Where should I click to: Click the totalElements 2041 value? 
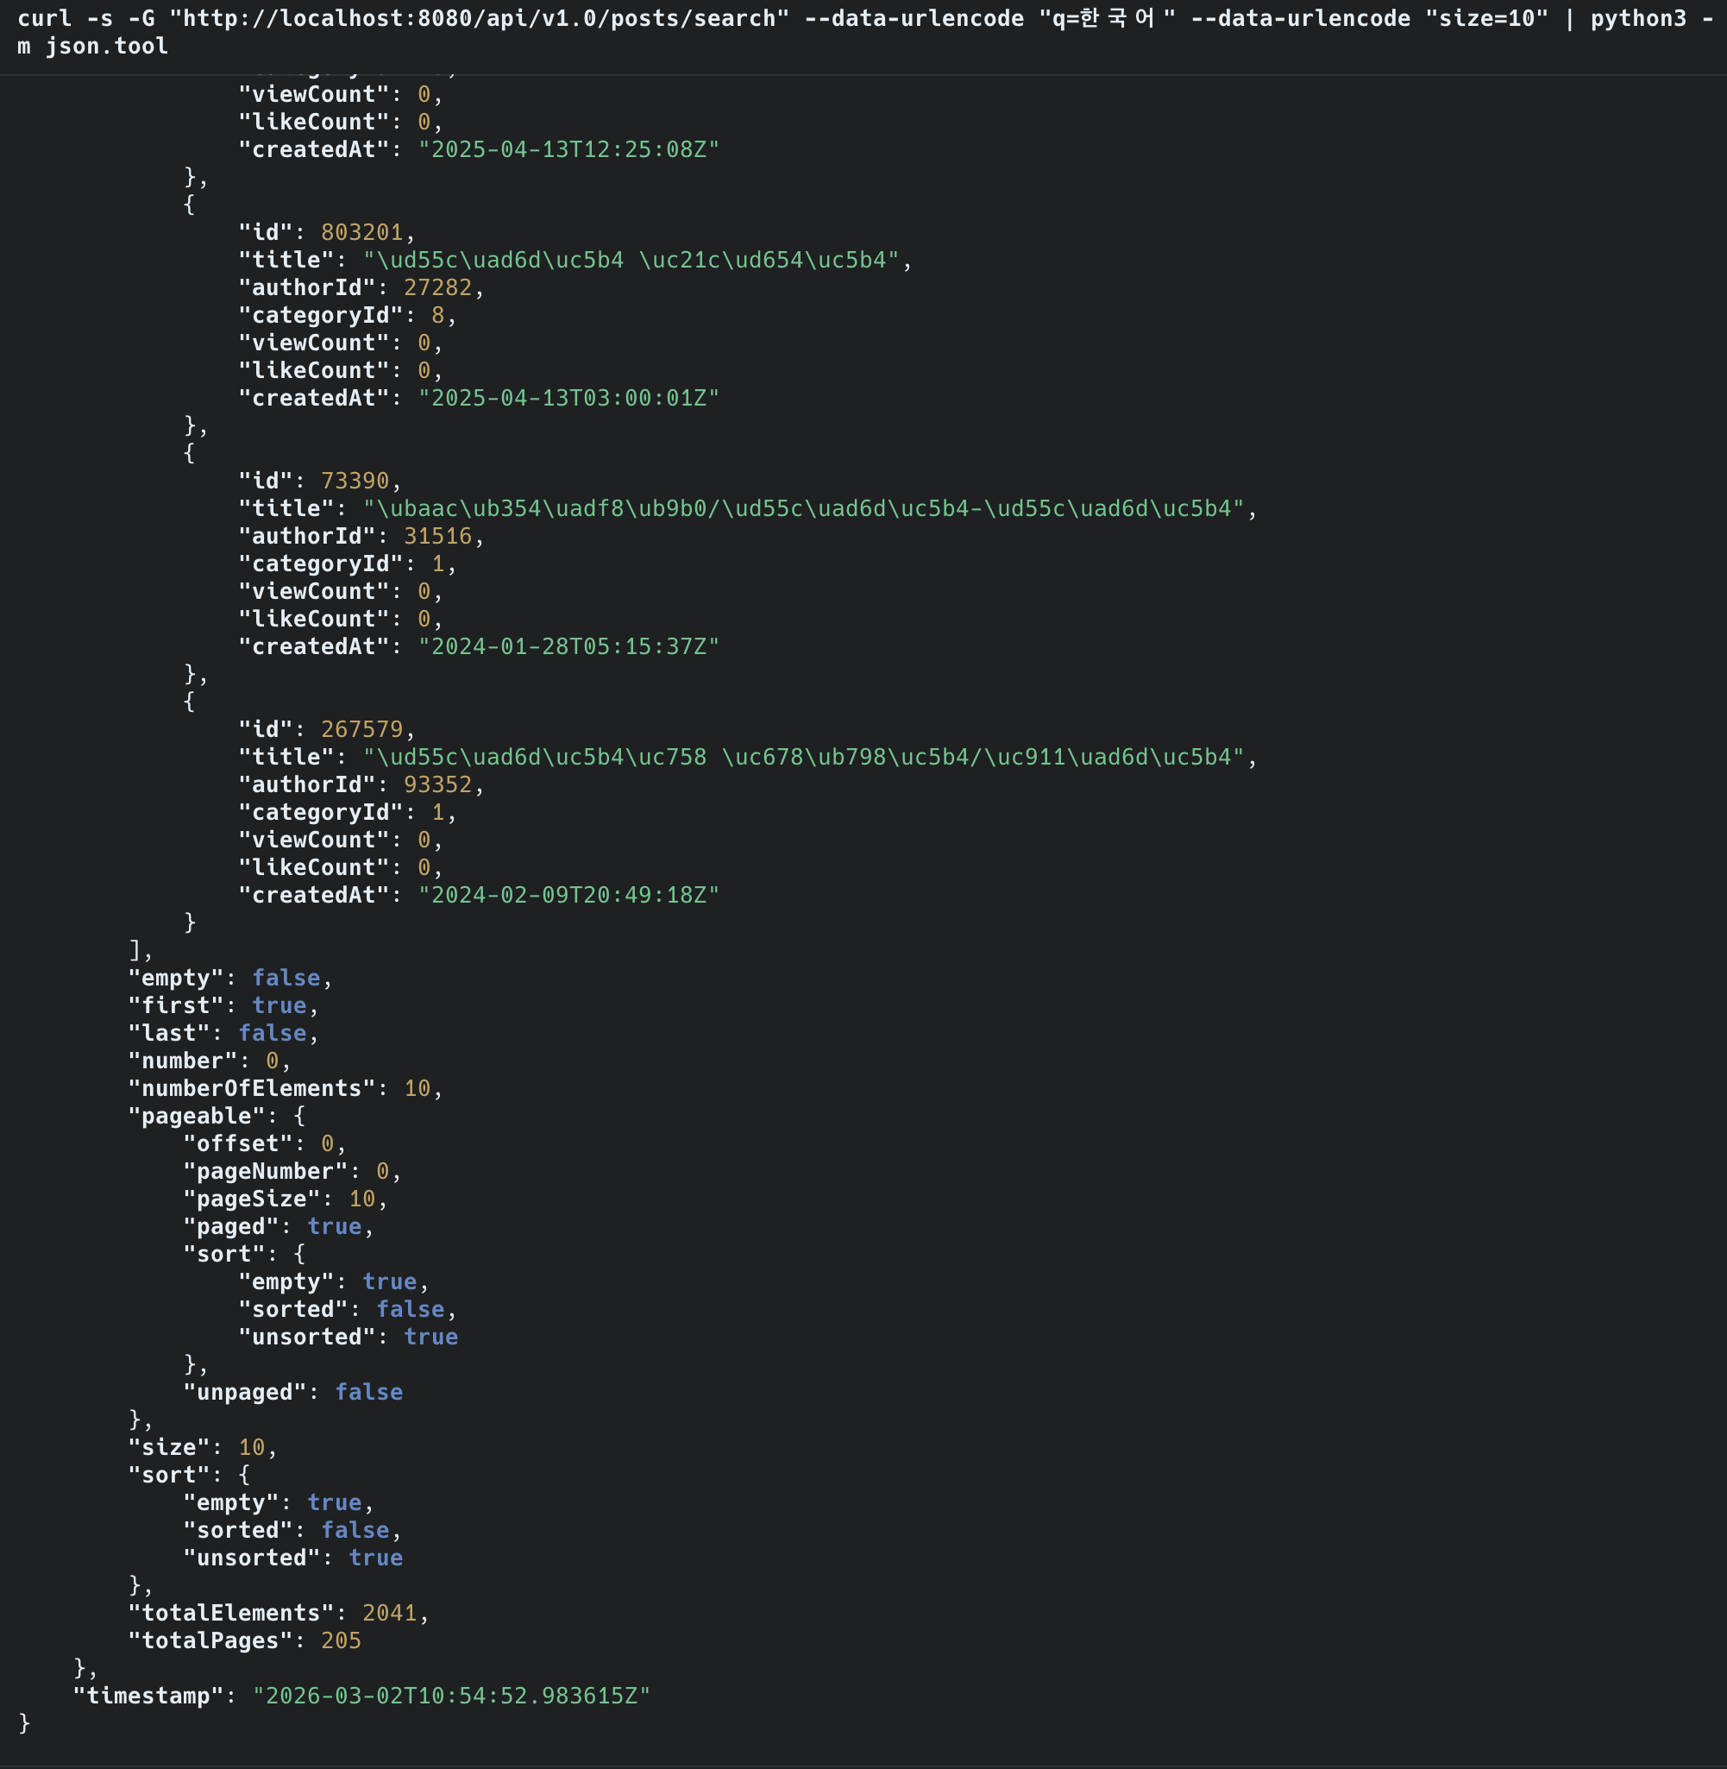pos(389,1613)
